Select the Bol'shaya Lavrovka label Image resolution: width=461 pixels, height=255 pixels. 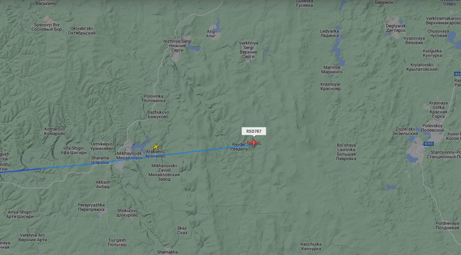pos(346,152)
